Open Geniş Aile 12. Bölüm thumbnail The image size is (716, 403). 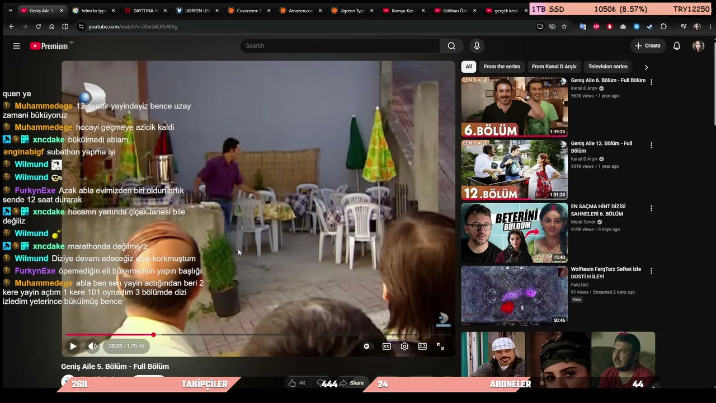click(515, 170)
